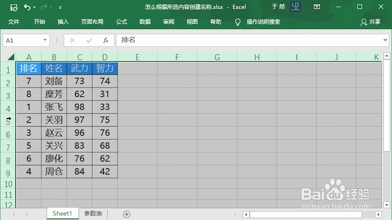
Task: Select the cell containing 刘备
Action: pos(54,81)
